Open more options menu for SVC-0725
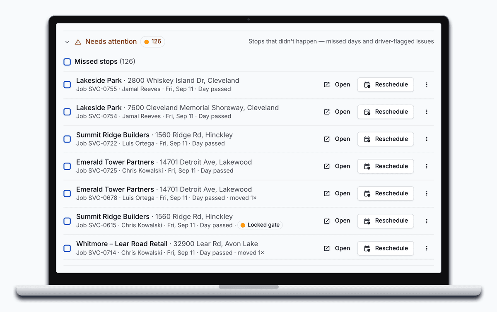The image size is (497, 312). [427, 166]
